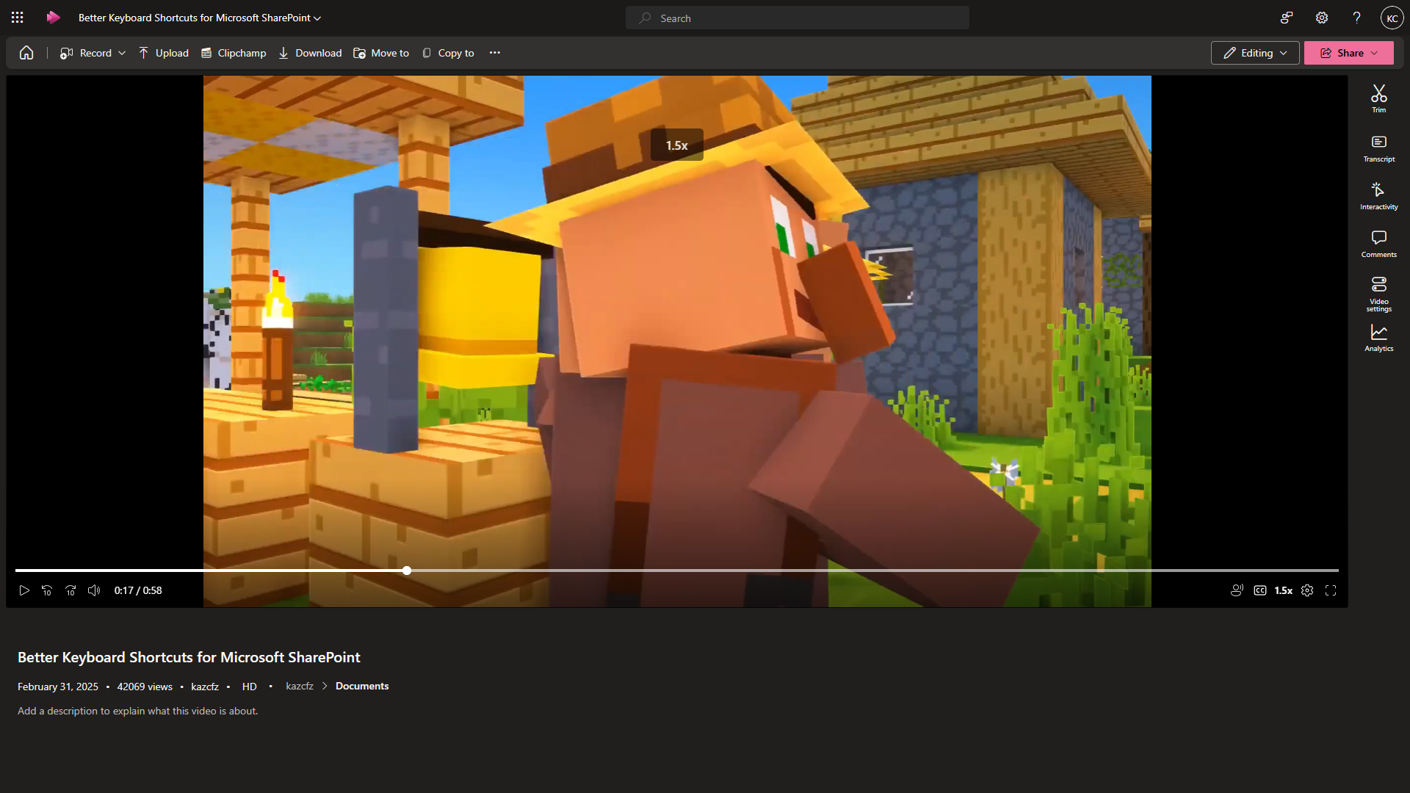Enter fullscreen mode

pyautogui.click(x=1331, y=590)
